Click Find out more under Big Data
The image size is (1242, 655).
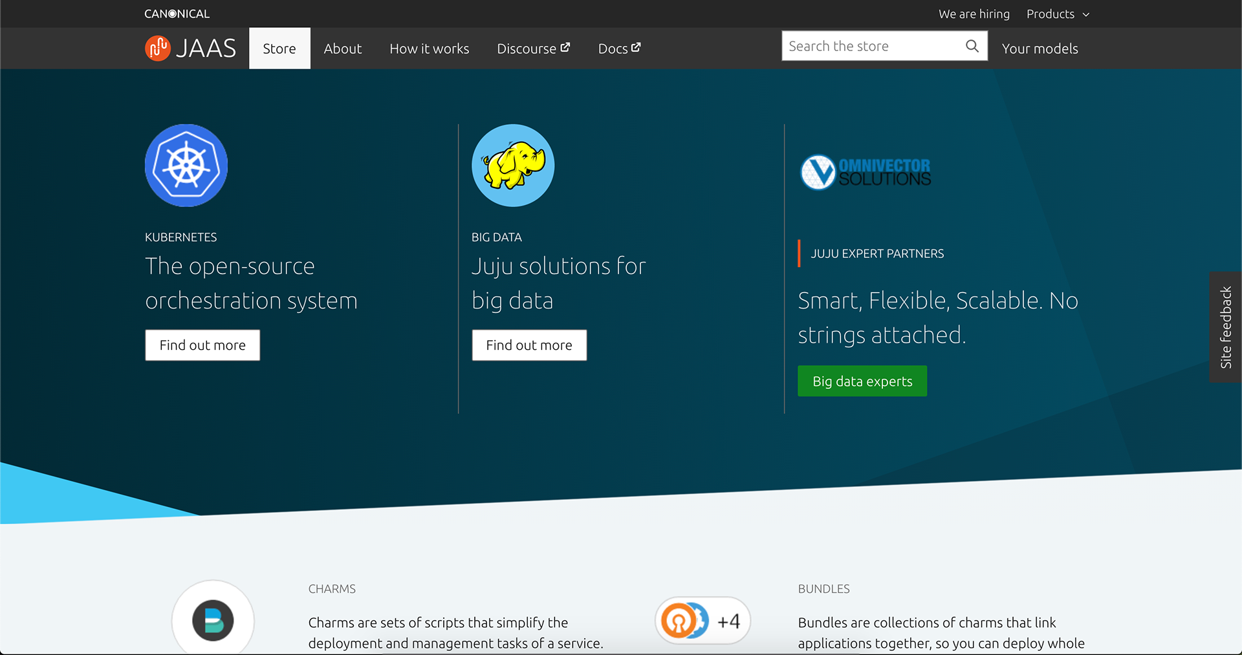click(529, 345)
